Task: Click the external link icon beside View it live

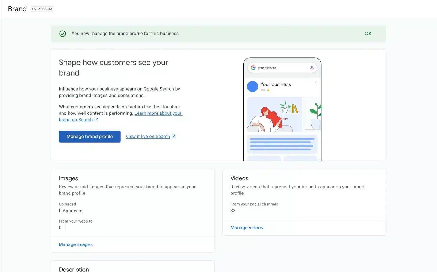Action: (173, 136)
